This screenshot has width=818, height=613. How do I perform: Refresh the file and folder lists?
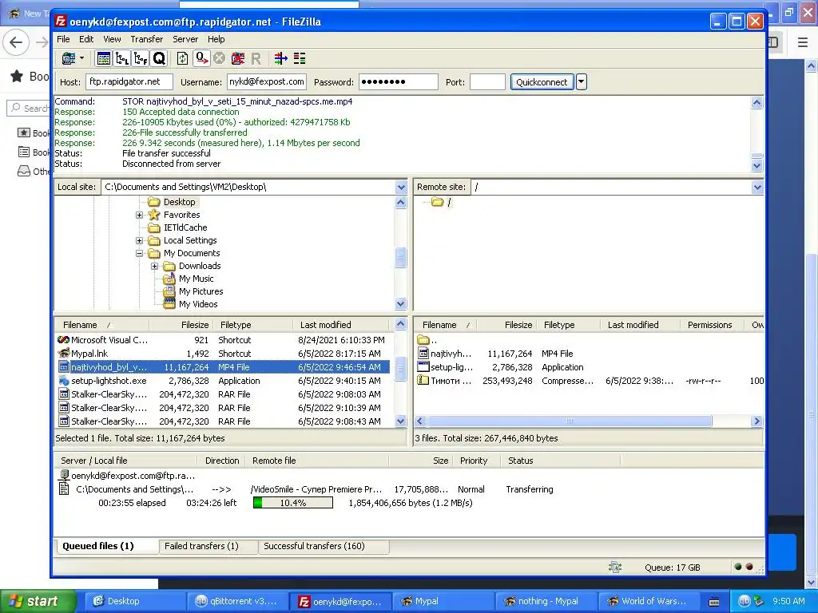pyautogui.click(x=183, y=58)
